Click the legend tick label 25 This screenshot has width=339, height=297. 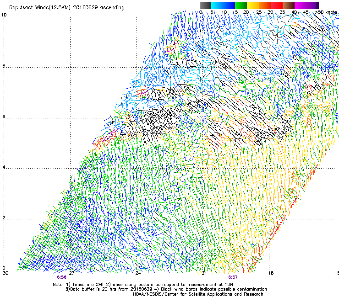tap(259, 12)
